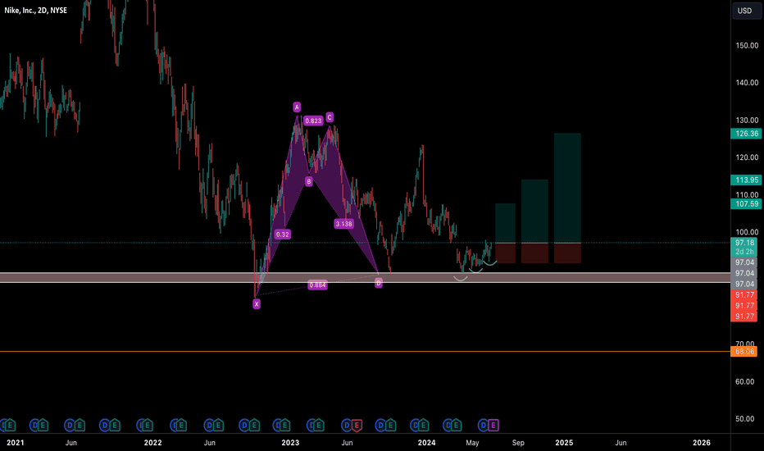
Task: Open D dividend marker above Jun 2021 label
Action: coord(70,425)
